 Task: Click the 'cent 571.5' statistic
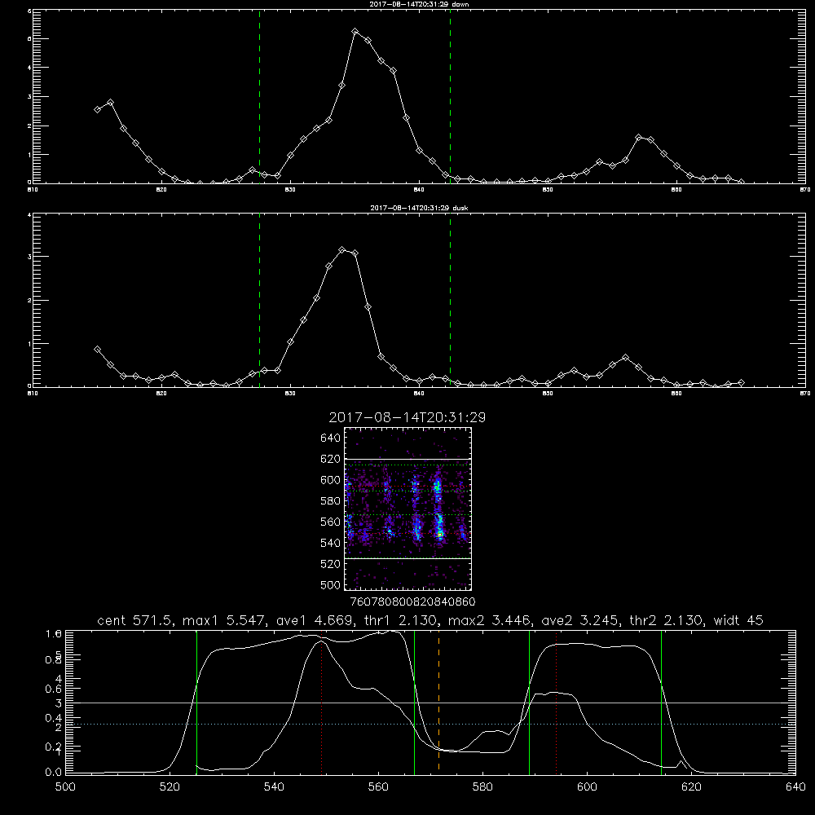(x=137, y=620)
